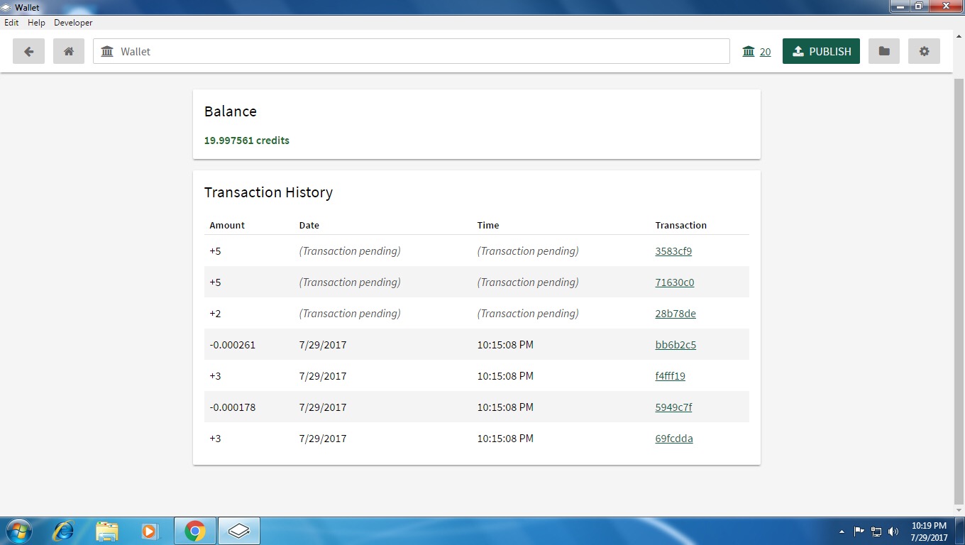Click the back arrow navigation button
Viewport: 965px width, 545px height.
(28, 51)
